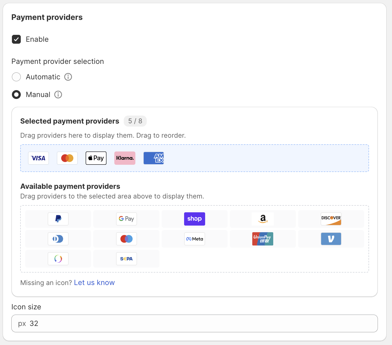392x345 pixels.
Task: Choose the Venmo provider icon
Action: (331, 239)
